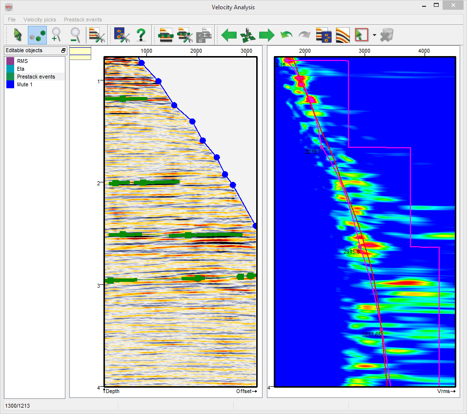The width and height of the screenshot is (467, 414).
Task: Go to previous gather with left green arrow
Action: tap(229, 35)
